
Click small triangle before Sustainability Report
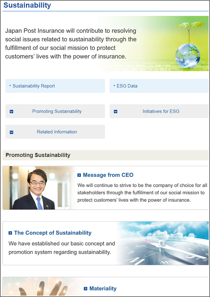click(10, 86)
